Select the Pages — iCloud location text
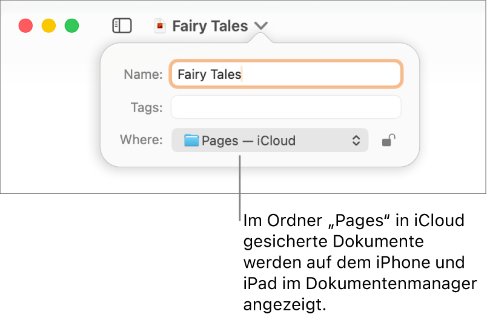Image resolution: width=487 pixels, height=317 pixels. pos(248,141)
